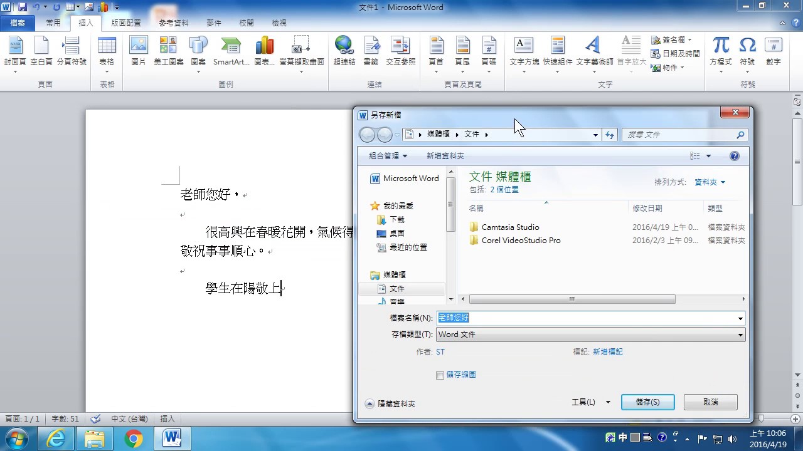803x451 pixels.
Task: Switch to the View (檢視) tab
Action: [279, 23]
